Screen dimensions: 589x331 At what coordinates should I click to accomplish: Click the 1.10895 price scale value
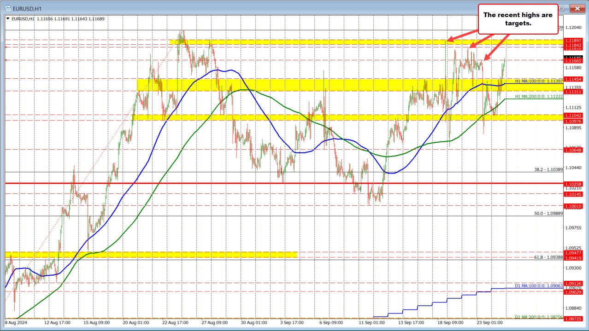(x=573, y=128)
